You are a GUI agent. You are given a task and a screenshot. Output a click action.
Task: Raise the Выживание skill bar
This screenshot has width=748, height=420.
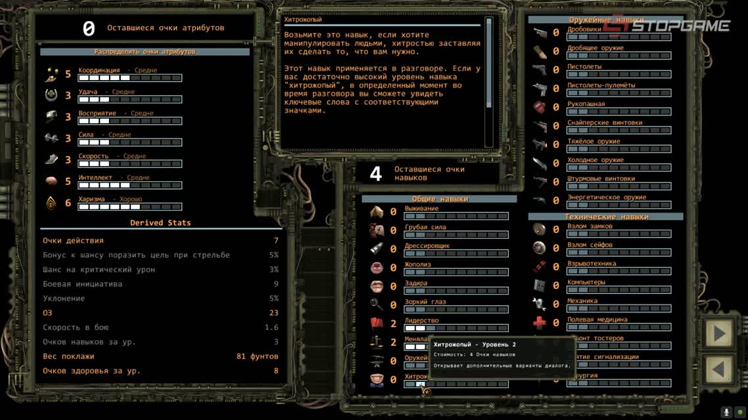coord(456,216)
